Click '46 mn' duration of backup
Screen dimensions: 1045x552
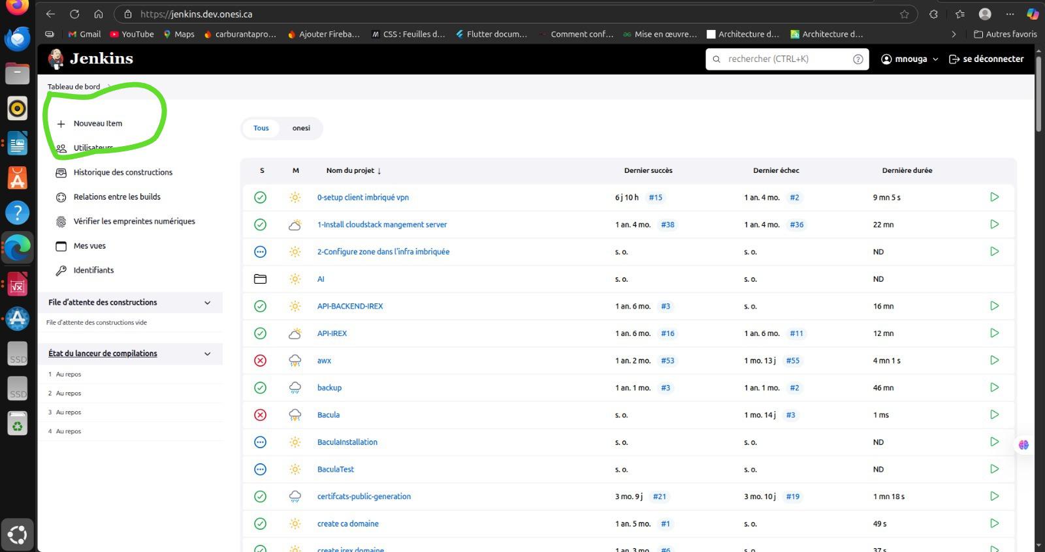[883, 388]
